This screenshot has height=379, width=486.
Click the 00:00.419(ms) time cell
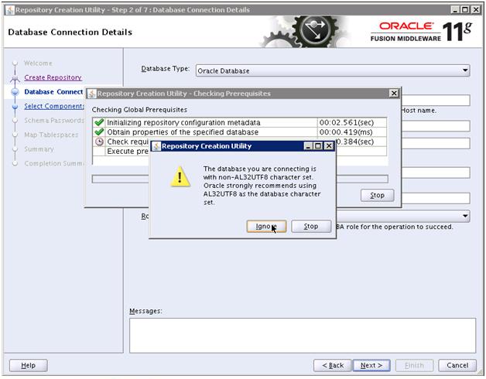(352, 132)
